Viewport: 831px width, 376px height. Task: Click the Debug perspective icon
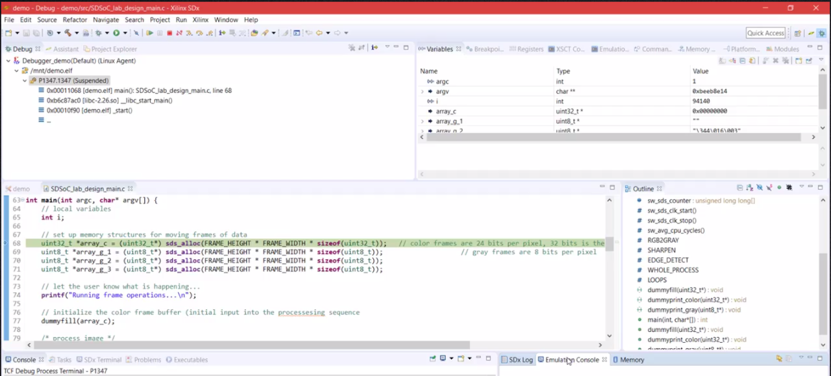pyautogui.click(x=821, y=33)
